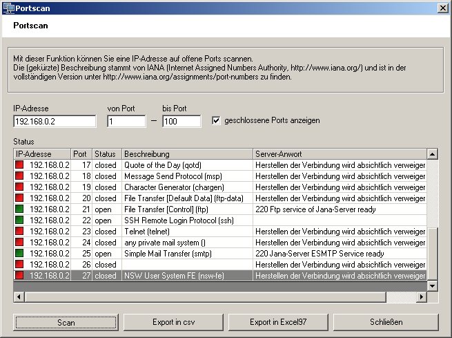
Task: Click the vertical scrollbar thumb
Action: (432, 254)
